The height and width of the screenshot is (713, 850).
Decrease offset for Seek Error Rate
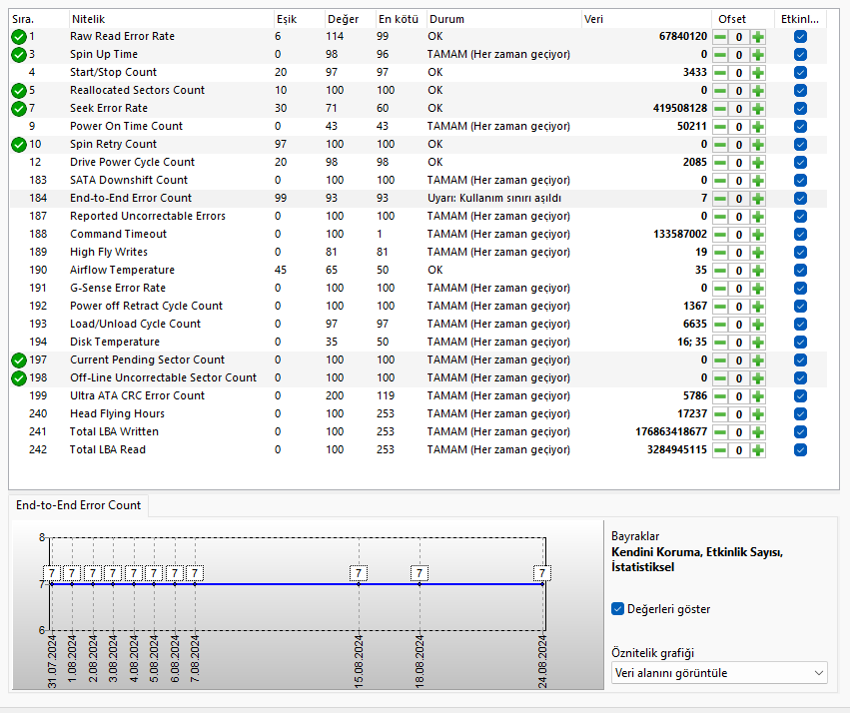point(720,109)
